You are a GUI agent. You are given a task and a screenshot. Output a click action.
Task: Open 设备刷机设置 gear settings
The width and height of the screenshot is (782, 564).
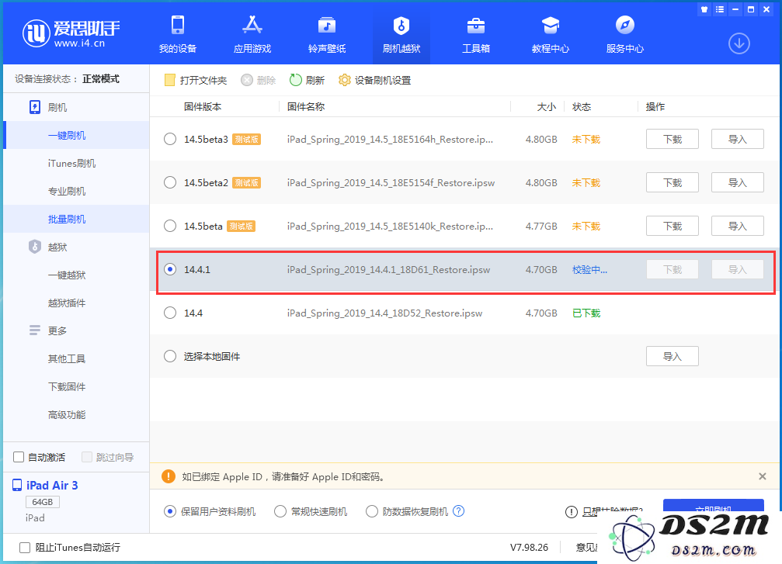coord(374,80)
